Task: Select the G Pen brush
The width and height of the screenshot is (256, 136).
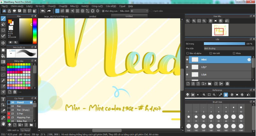Action: 20,114
